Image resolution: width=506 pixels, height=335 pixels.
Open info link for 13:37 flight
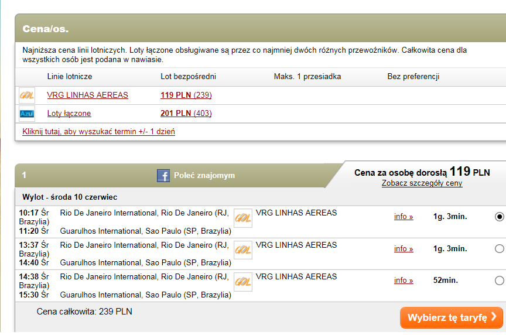[404, 249]
